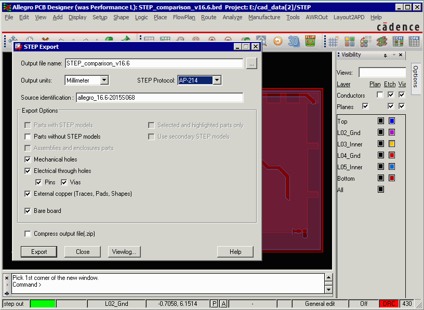
Task: Open the CM constraint manager icon
Action: [398, 42]
